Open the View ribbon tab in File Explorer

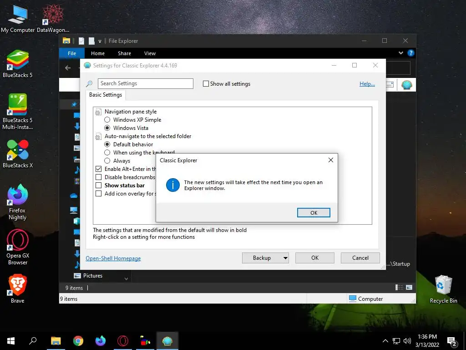[150, 53]
